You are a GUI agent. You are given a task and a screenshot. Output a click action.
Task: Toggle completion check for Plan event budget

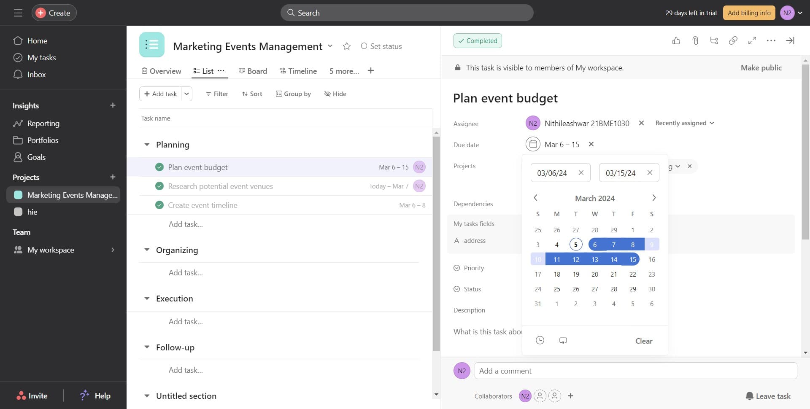pos(159,167)
